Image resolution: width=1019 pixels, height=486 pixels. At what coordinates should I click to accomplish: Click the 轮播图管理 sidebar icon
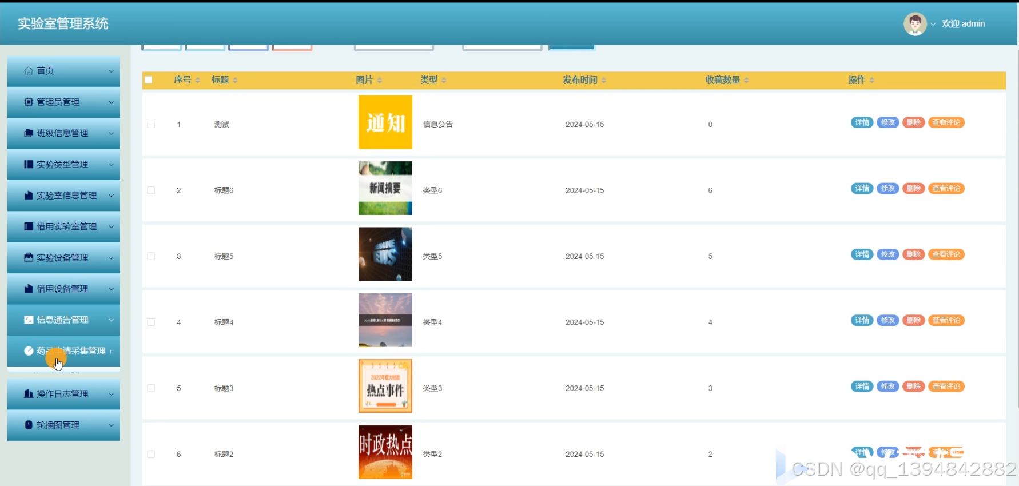pos(29,425)
